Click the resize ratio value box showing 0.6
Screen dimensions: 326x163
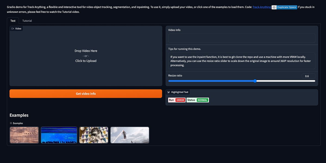(x=308, y=76)
